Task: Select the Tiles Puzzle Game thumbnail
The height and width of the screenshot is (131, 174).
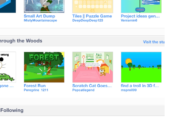Action: [93, 6]
